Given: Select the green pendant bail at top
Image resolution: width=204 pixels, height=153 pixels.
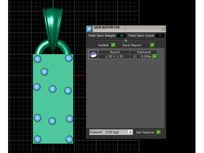Looking at the screenshot, I should tap(53, 29).
